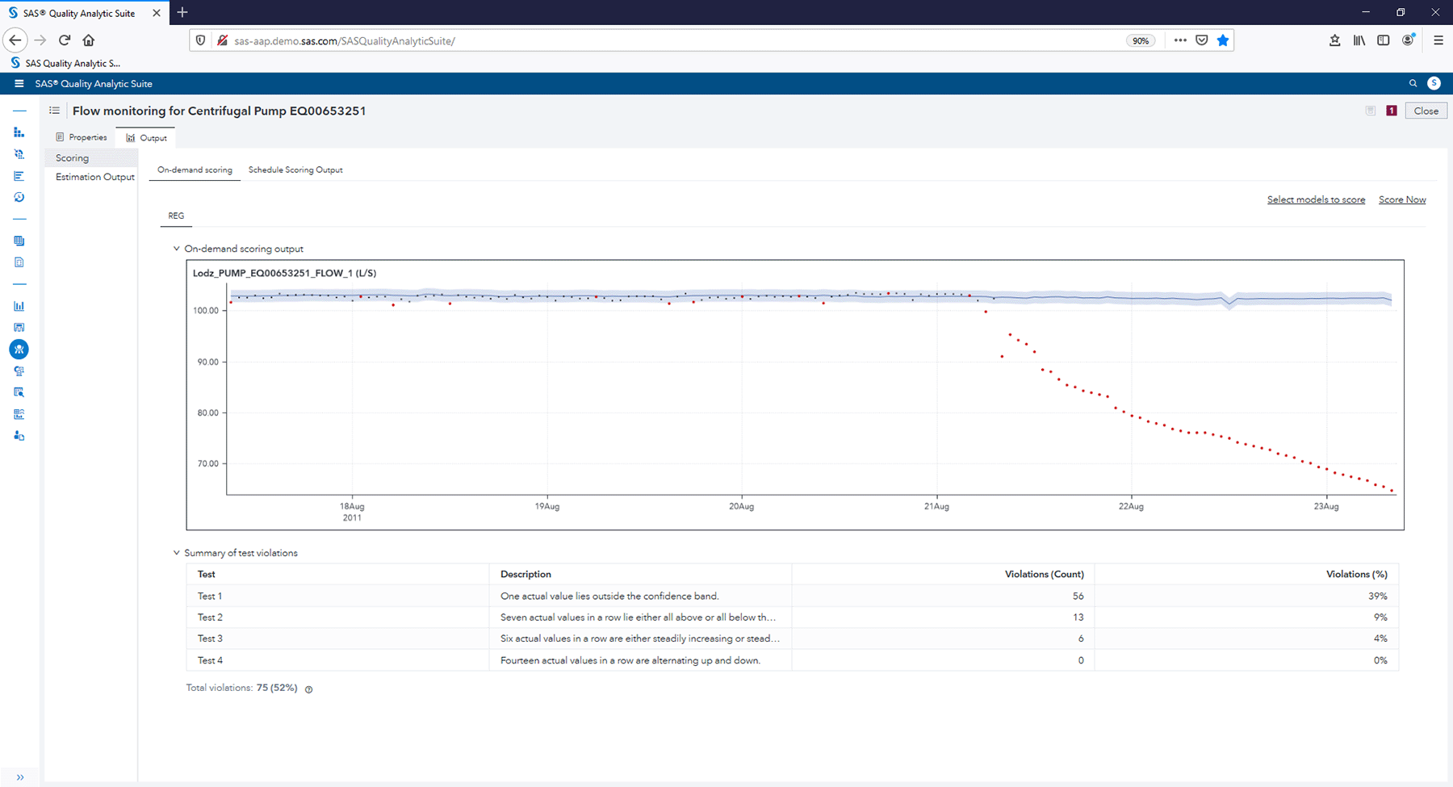
Task: Click the sidebar bar chart icon
Action: tap(19, 306)
